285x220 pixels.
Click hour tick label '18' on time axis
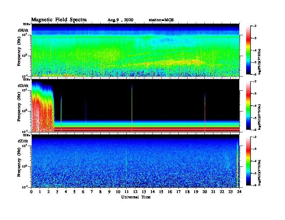pyautogui.click(x=187, y=192)
